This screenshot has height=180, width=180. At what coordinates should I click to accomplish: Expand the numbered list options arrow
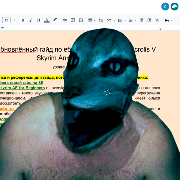(136, 20)
